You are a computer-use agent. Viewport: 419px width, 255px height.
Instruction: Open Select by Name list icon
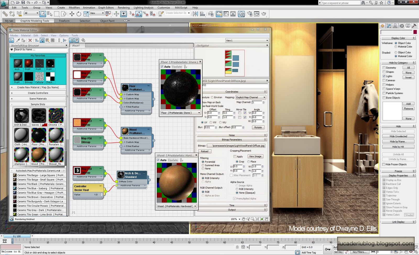tap(49, 14)
